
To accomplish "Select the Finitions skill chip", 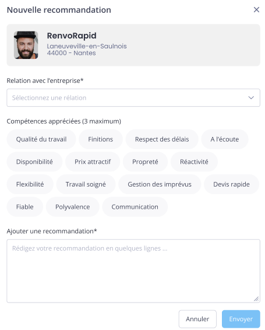I will point(101,139).
